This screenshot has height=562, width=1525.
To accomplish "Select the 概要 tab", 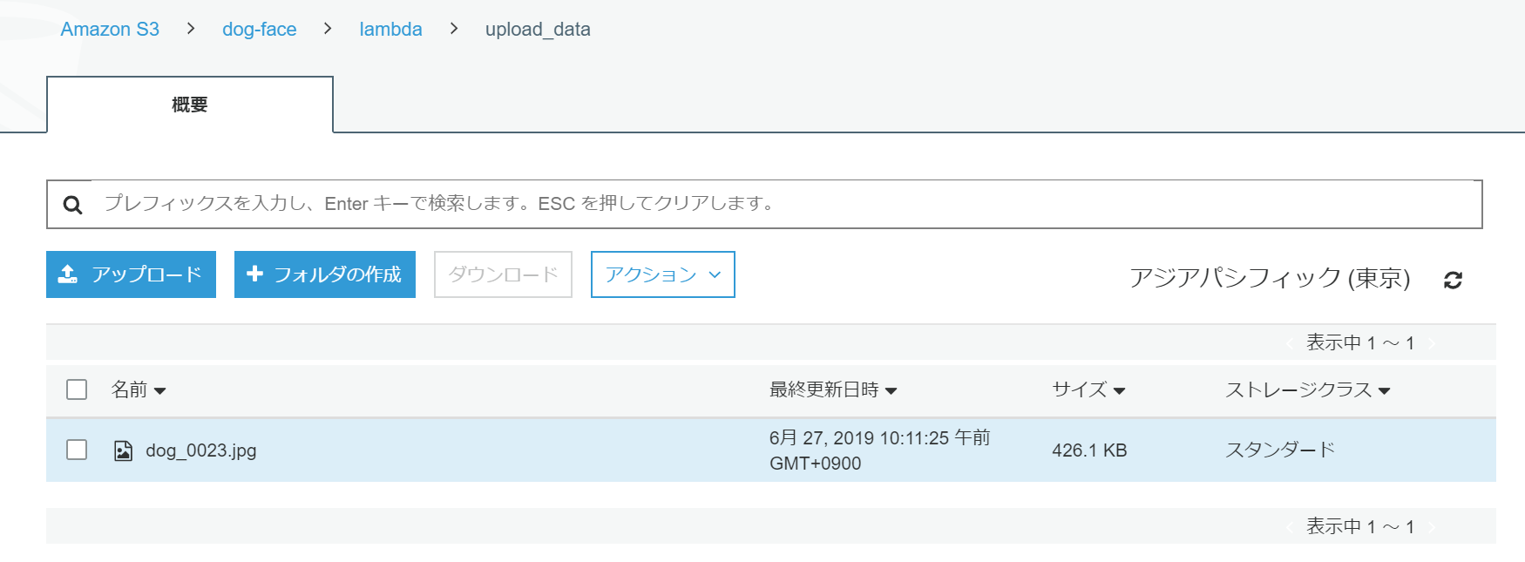I will (190, 105).
